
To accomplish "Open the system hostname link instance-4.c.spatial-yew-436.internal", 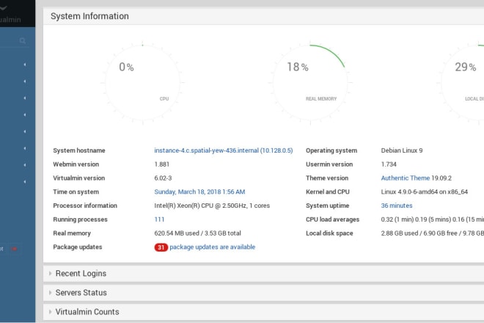I will tap(224, 150).
